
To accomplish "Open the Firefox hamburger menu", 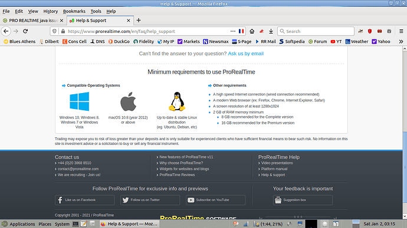I will click(x=401, y=31).
